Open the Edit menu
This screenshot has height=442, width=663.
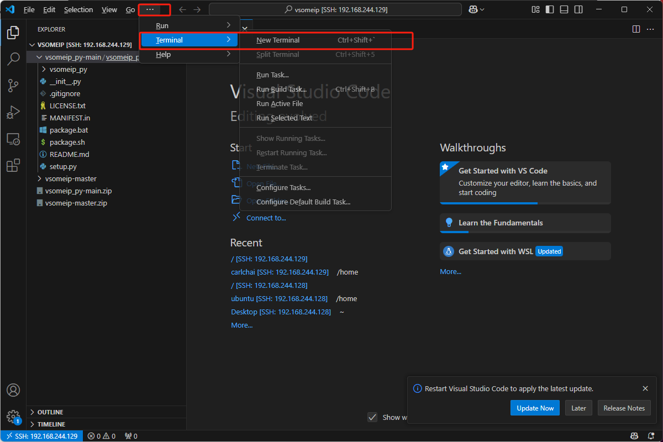coord(49,9)
